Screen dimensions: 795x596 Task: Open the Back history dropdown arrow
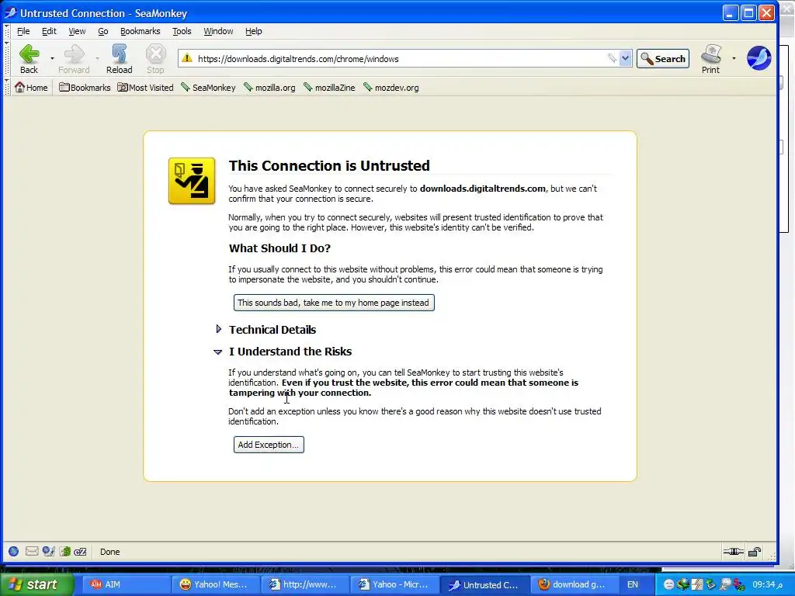click(52, 59)
